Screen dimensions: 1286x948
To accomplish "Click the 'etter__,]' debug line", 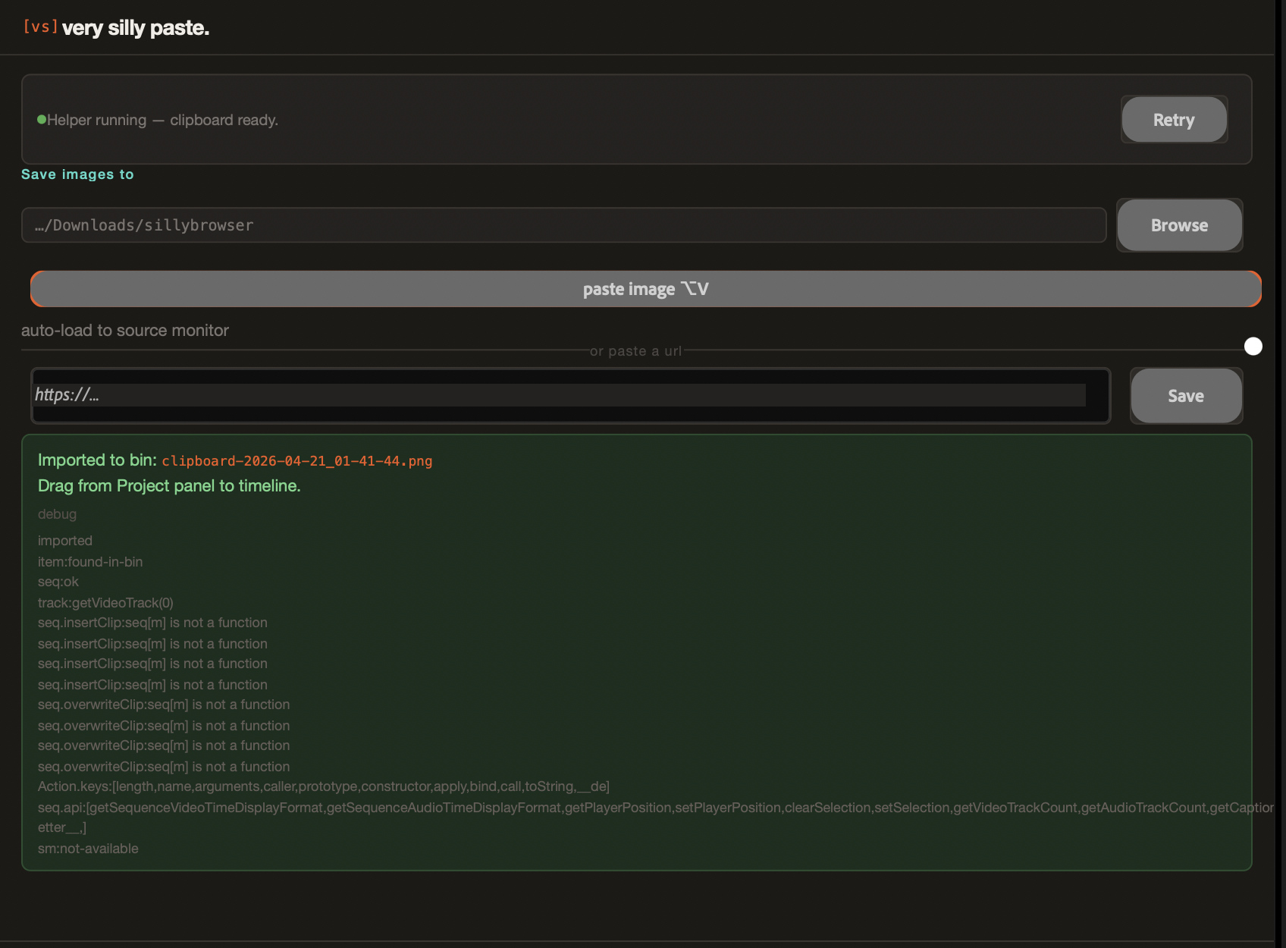I will click(x=62, y=827).
